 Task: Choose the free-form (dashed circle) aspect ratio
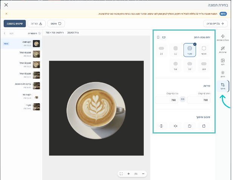[x=204, y=50]
